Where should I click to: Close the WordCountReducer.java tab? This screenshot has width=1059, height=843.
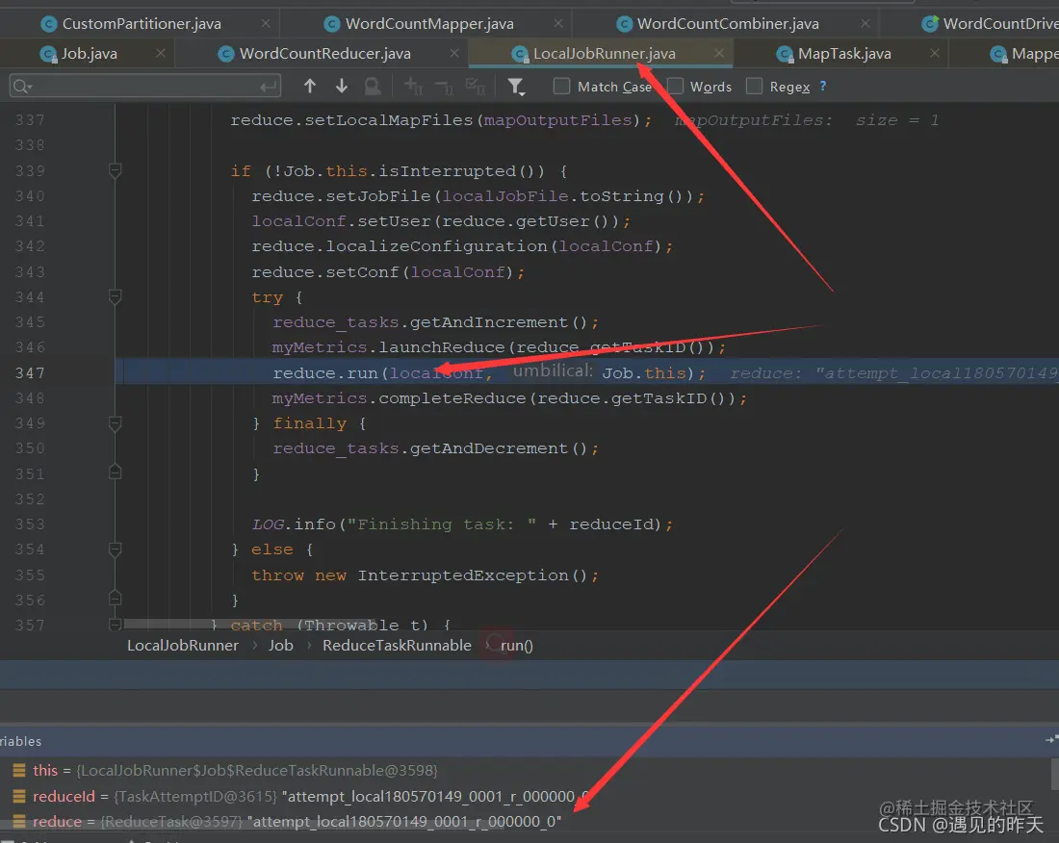click(x=453, y=53)
